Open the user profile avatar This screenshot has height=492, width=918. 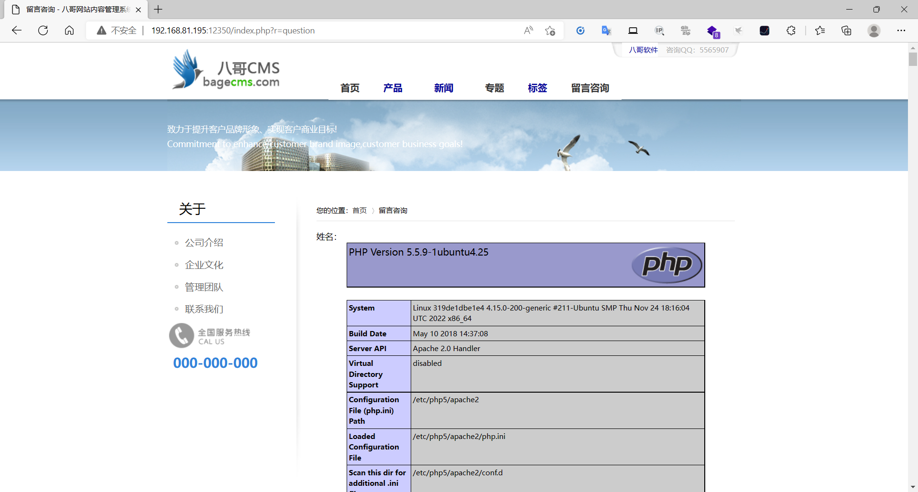pos(874,31)
